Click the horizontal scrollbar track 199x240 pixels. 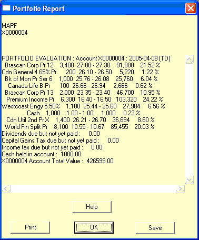pos(93,189)
